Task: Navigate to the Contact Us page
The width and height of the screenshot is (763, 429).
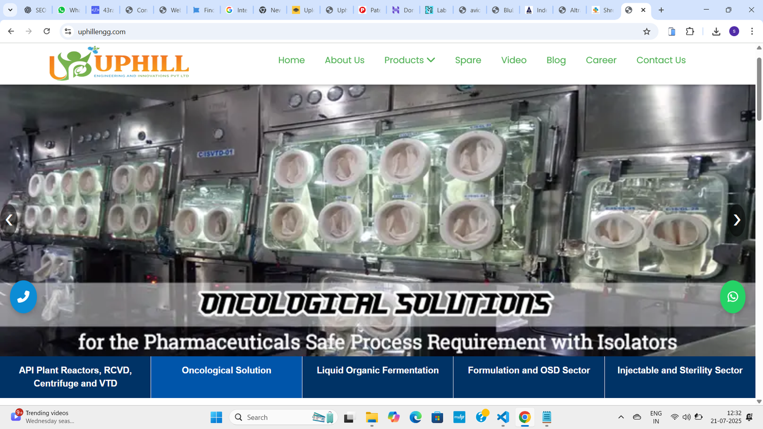Action: (x=661, y=60)
